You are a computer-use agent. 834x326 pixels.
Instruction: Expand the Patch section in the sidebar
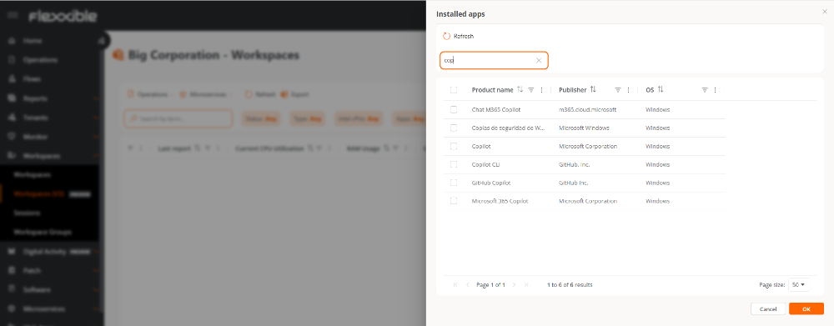(x=96, y=270)
